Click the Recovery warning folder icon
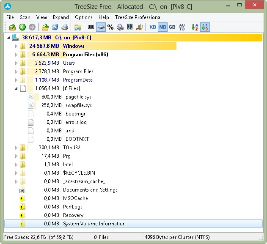This screenshot has width=267, height=244. [x=22, y=215]
